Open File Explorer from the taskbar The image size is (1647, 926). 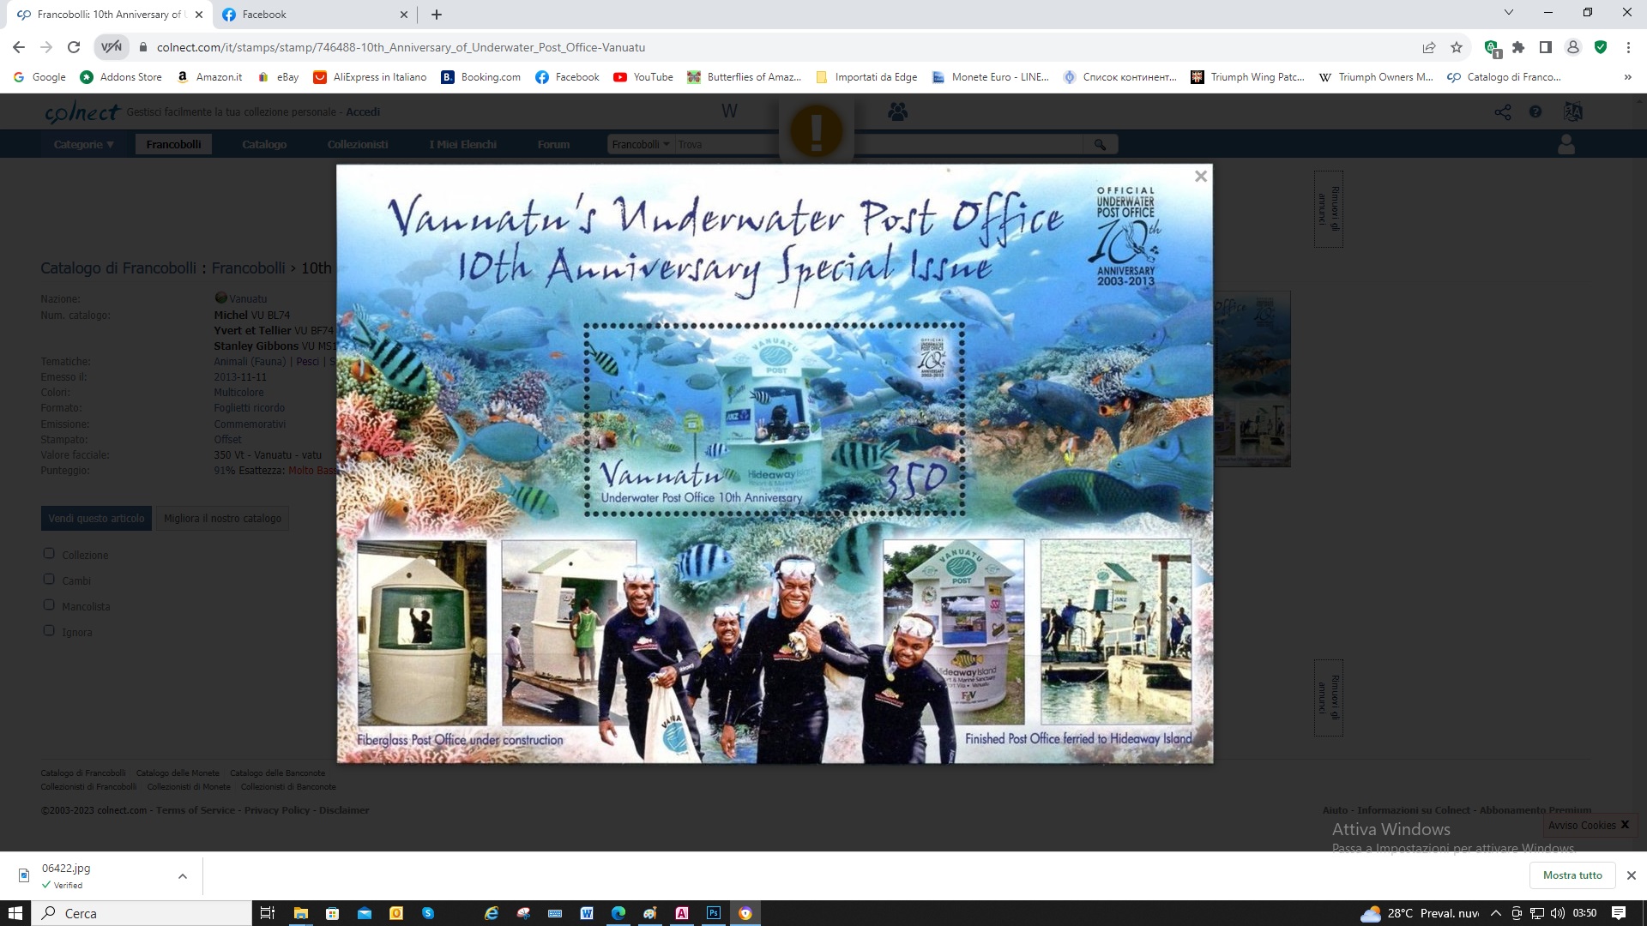click(300, 913)
